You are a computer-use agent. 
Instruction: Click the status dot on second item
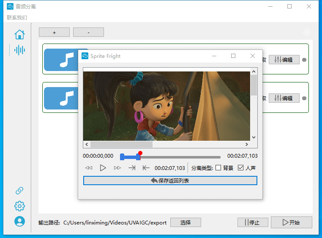coord(304,98)
